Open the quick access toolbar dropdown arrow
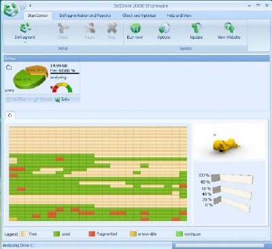Viewport: 272px width, 249px height. 31,5
